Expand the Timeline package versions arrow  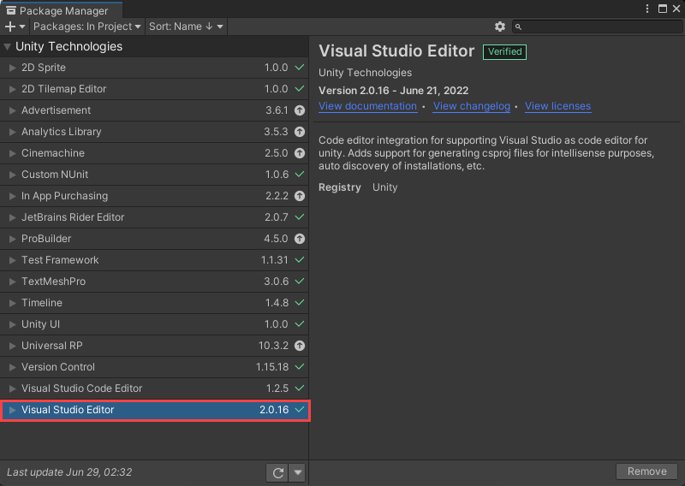(12, 303)
